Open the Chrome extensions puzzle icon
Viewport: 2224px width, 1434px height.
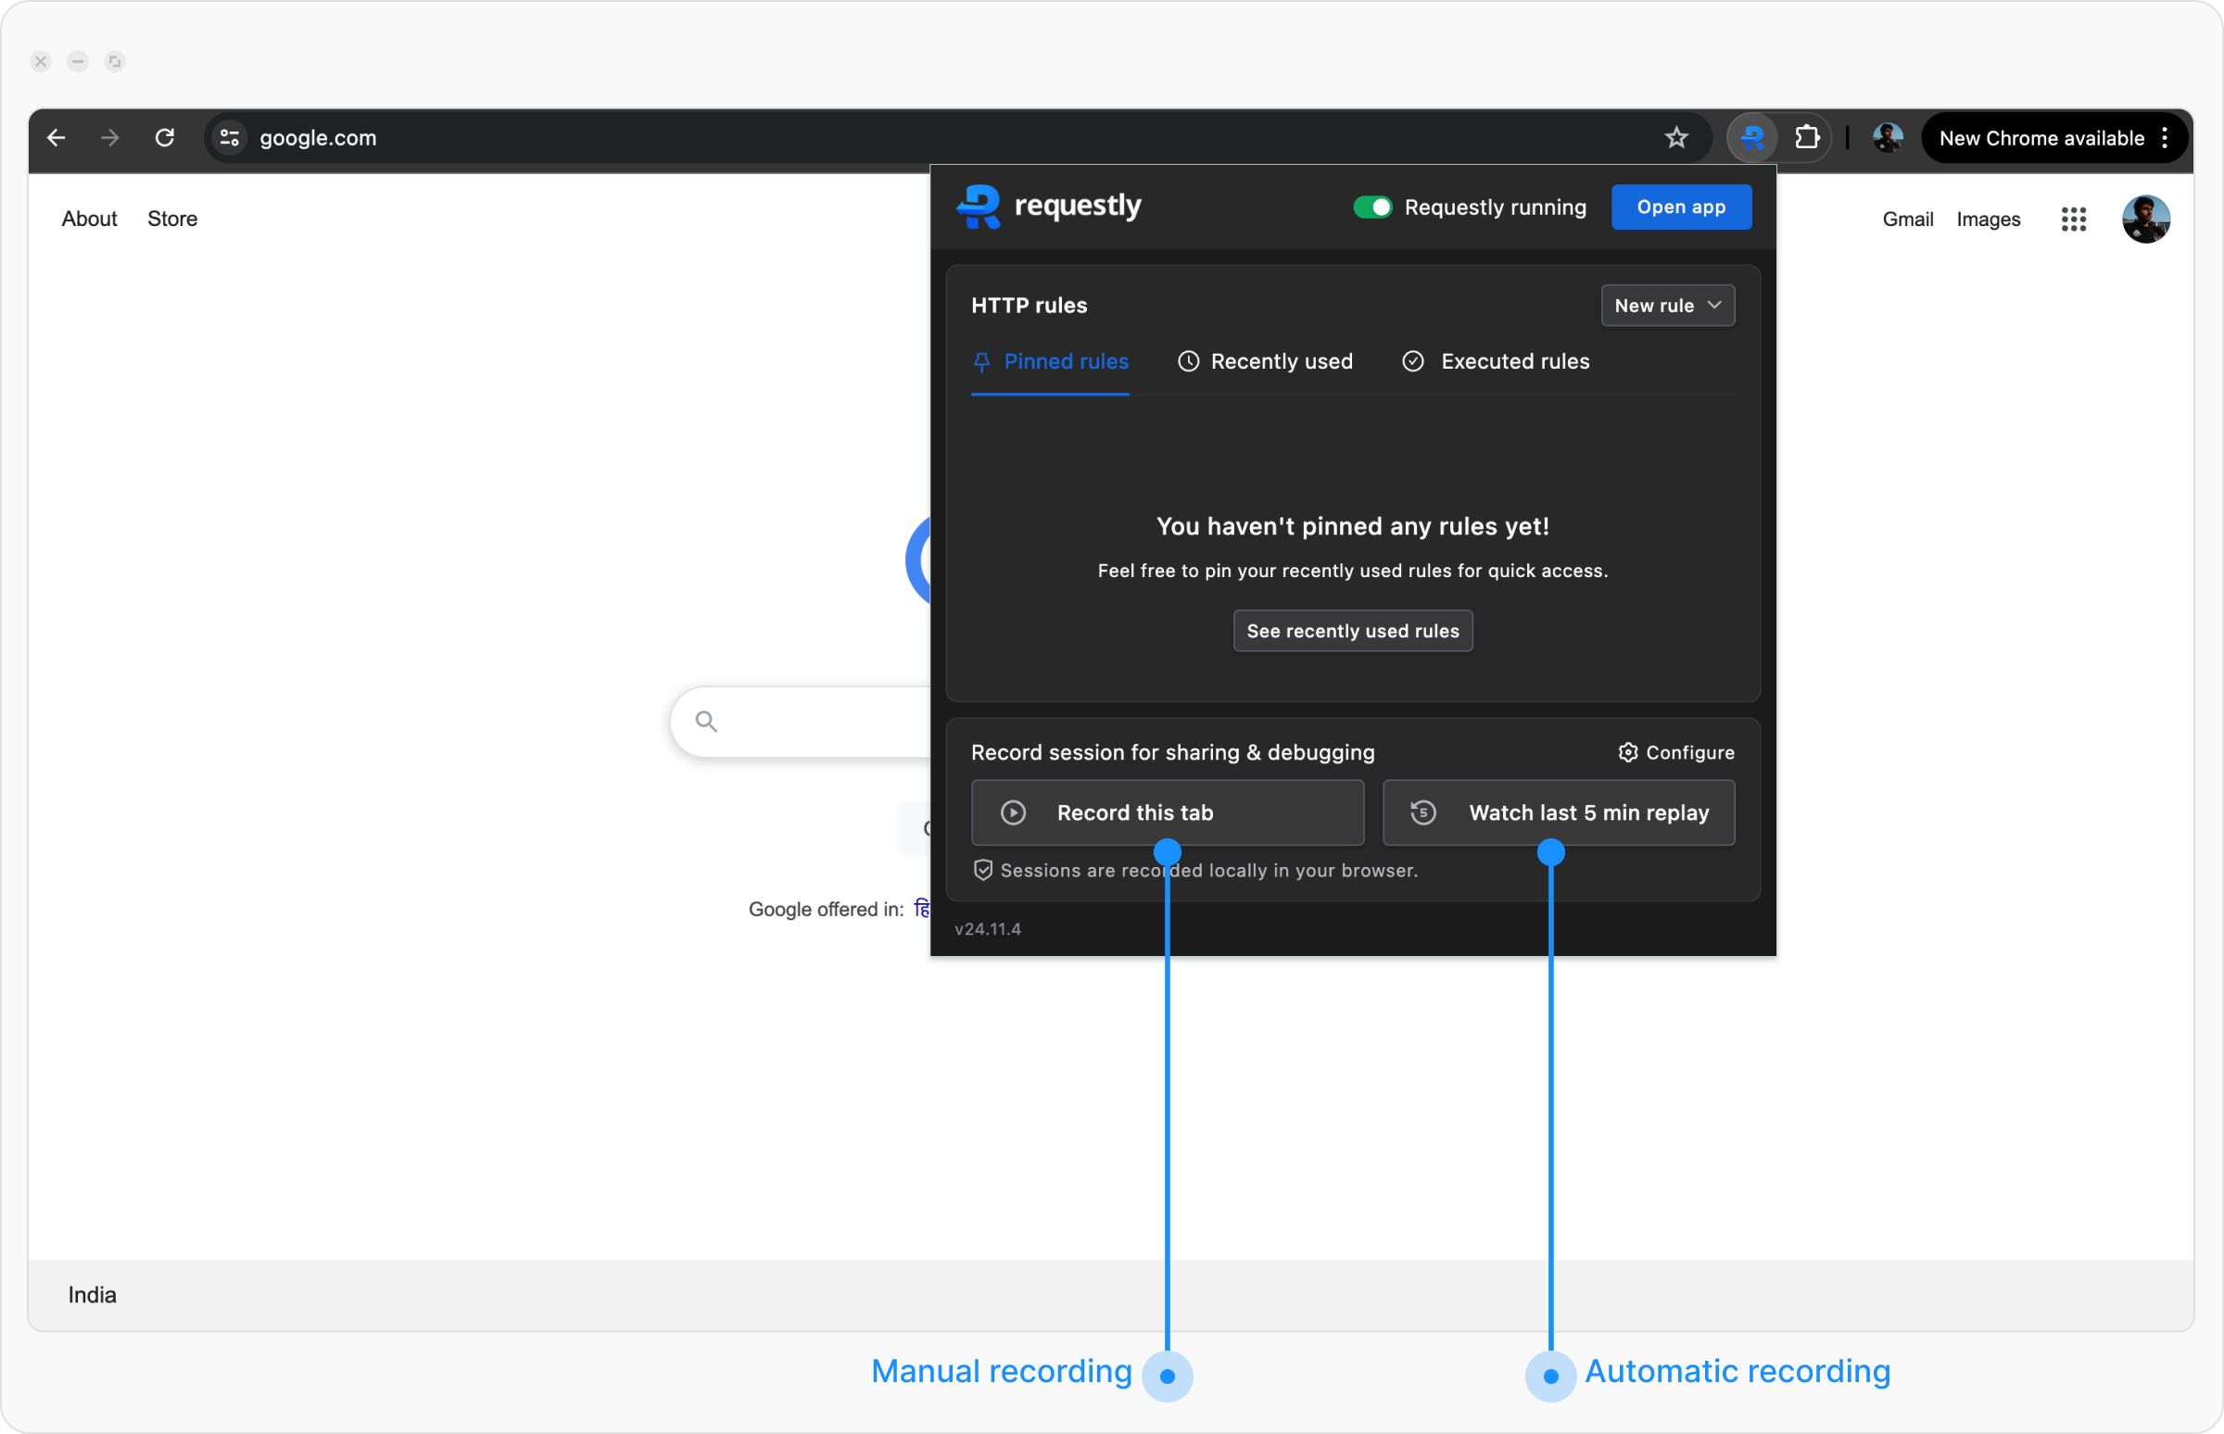coord(1807,138)
